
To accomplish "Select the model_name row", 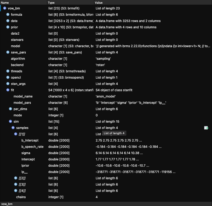I will pyautogui.click(x=106, y=96).
